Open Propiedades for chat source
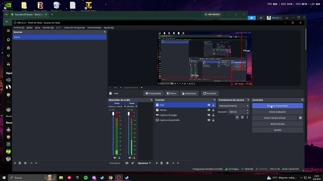Screen dimensions: 323x181 (153, 94)
